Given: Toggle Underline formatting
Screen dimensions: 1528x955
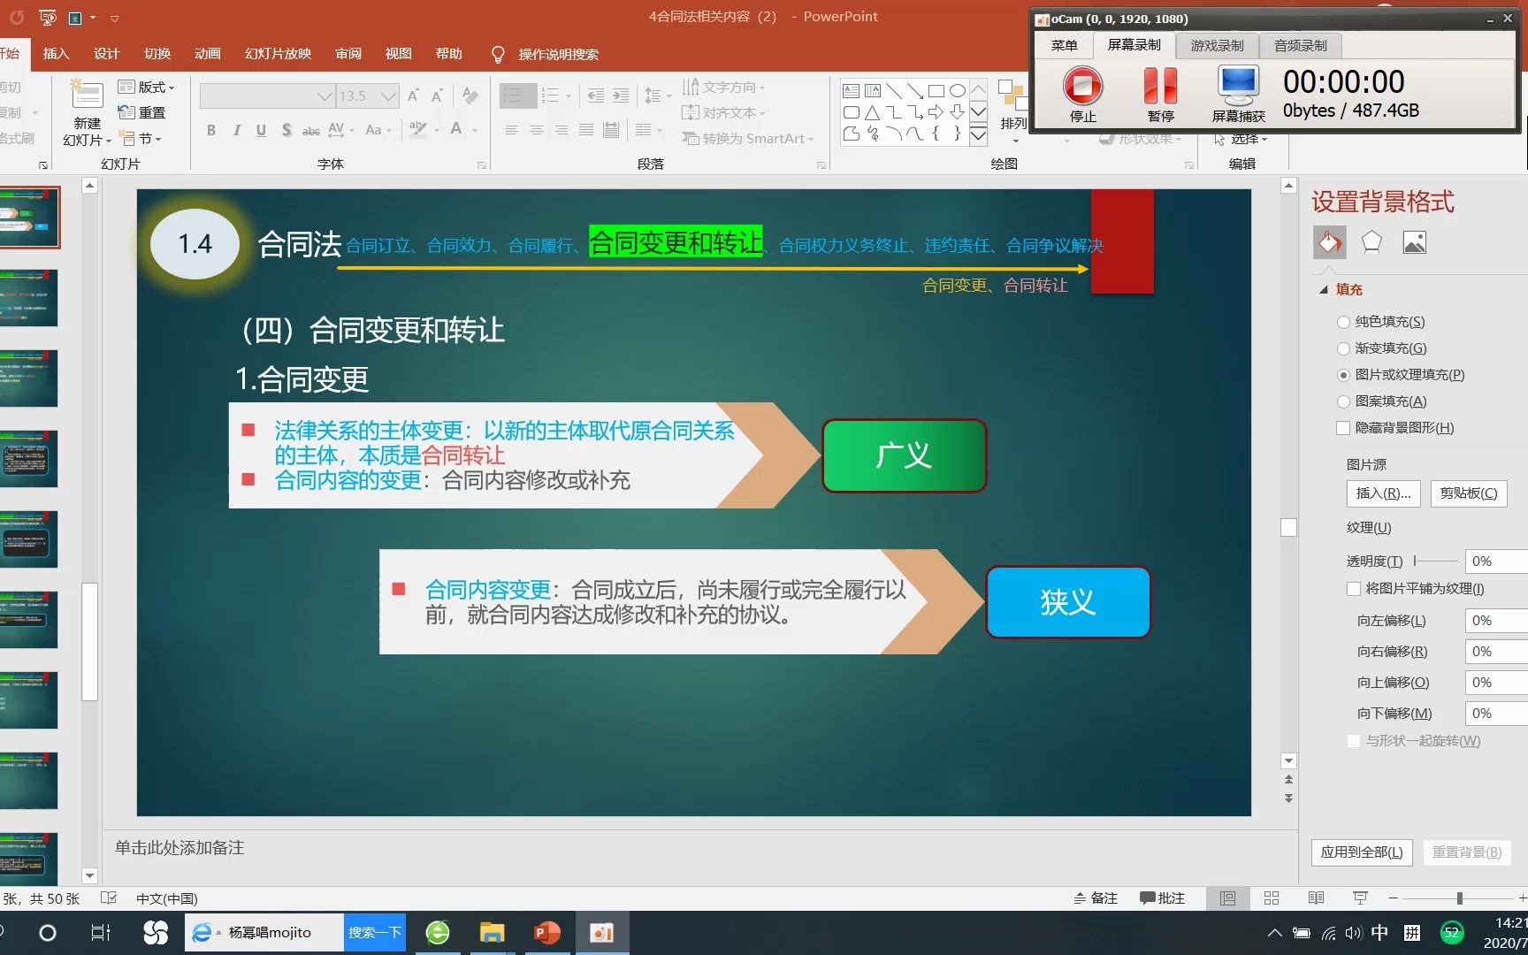Looking at the screenshot, I should pos(261,130).
